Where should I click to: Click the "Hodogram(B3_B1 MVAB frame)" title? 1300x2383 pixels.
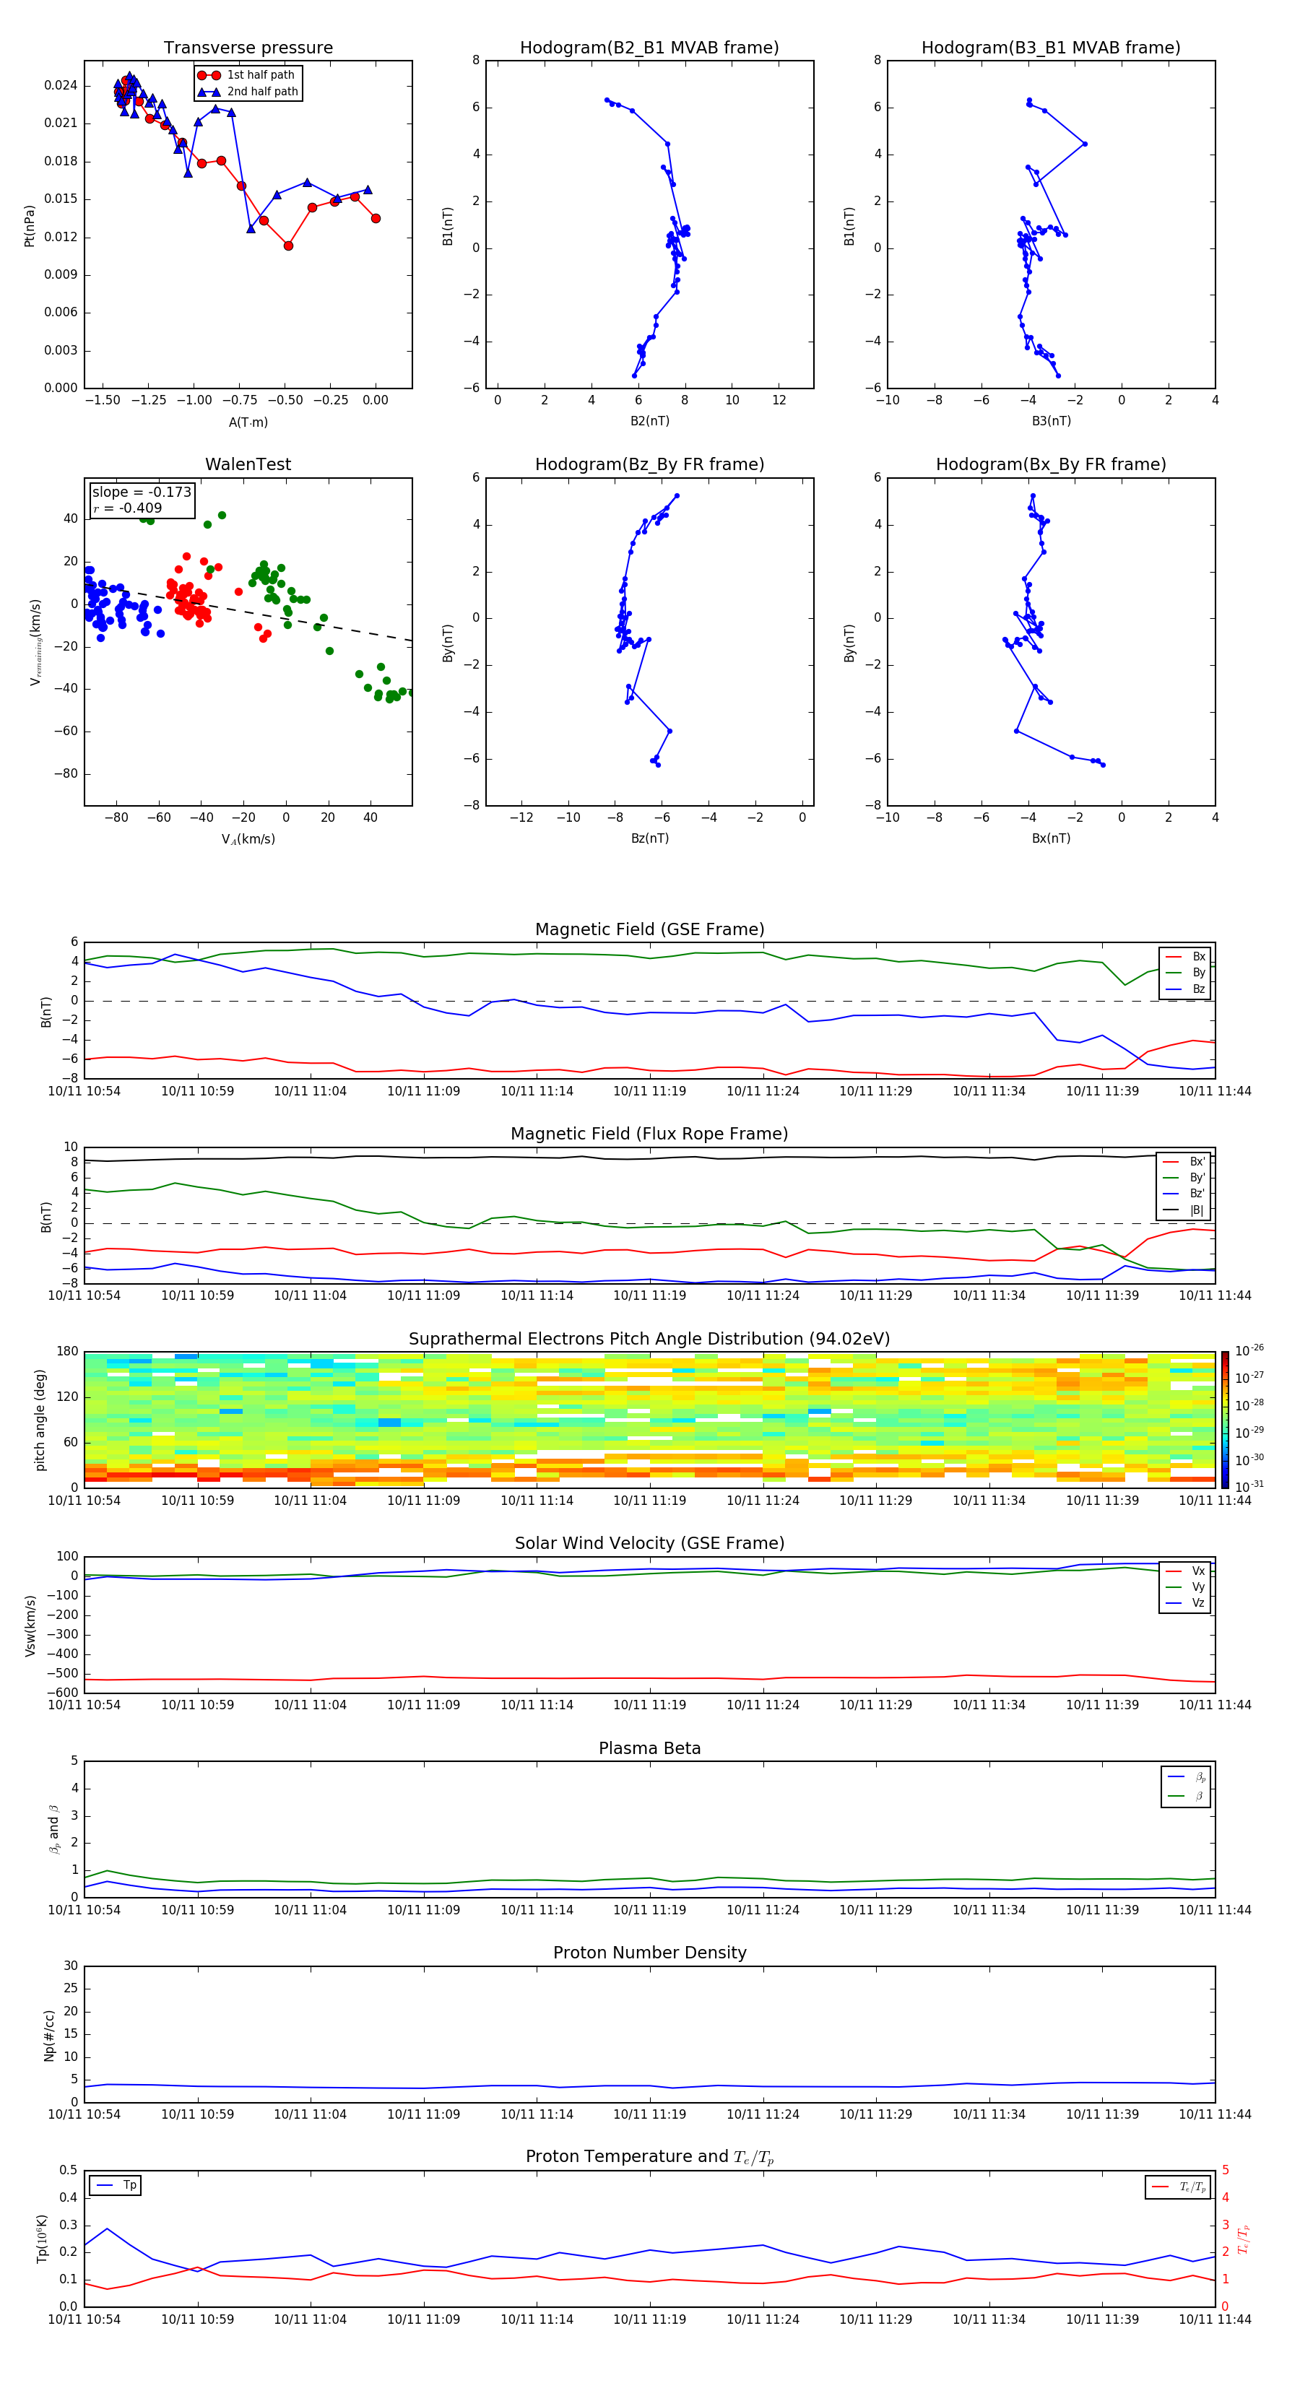tap(1051, 47)
